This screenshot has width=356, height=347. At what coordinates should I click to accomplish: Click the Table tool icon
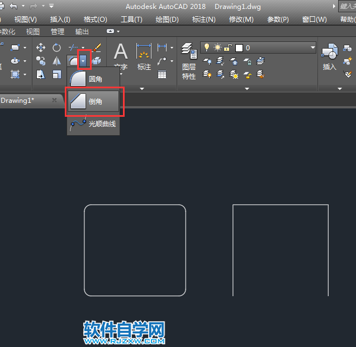coord(162,74)
